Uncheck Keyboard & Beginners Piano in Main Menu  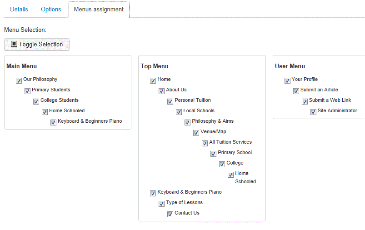click(53, 122)
